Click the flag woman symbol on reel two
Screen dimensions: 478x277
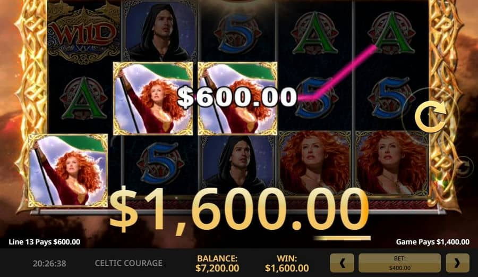click(153, 98)
